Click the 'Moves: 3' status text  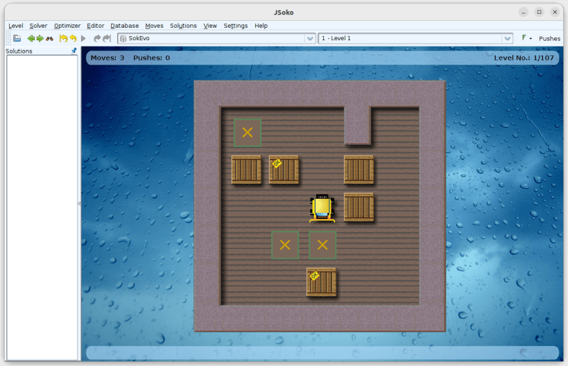tap(107, 58)
